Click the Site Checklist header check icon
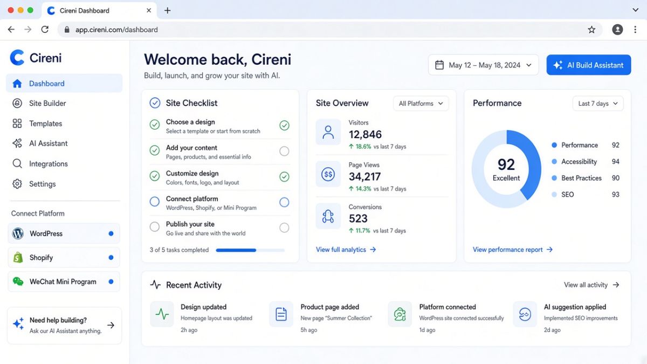This screenshot has width=647, height=364. click(x=155, y=103)
